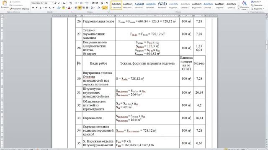Expand the Styles gallery More arrow
This screenshot has height=150, width=268.
tap(238, 8)
